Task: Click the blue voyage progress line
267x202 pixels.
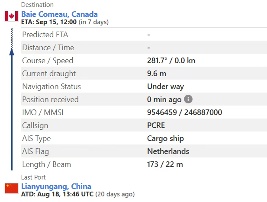Action: (x=12, y=112)
